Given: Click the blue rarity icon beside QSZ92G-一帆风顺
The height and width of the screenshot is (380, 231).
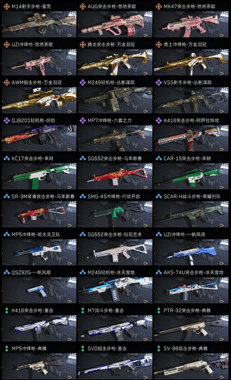Looking at the screenshot, I should pos(6,272).
